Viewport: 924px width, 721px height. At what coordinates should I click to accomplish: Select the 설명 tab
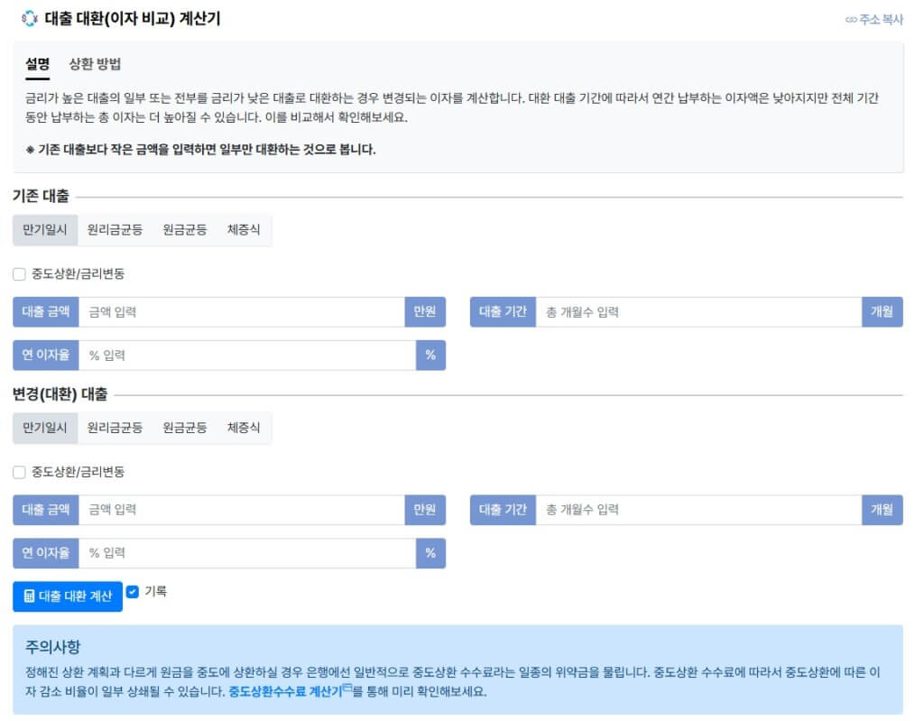pos(36,65)
